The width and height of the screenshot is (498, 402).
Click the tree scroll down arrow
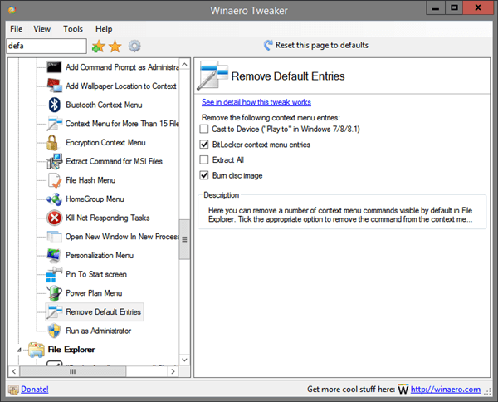click(x=184, y=360)
